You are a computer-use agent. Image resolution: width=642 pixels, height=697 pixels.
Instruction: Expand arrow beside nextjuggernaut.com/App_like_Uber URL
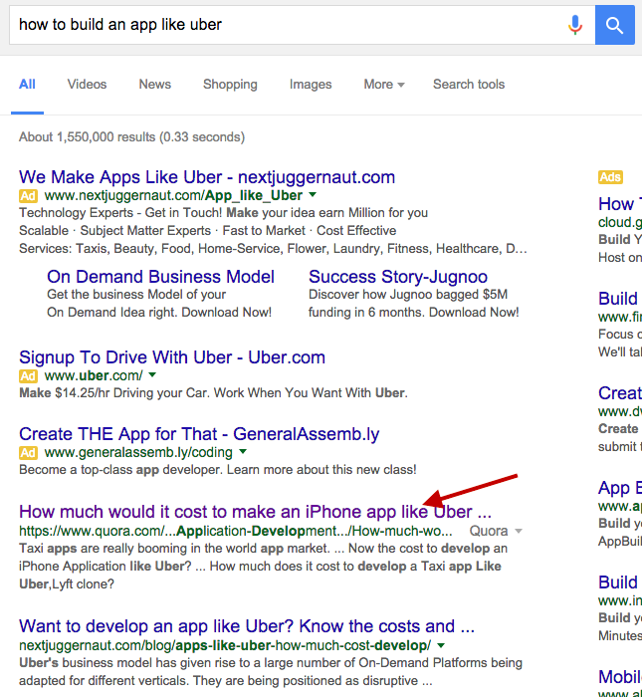pyautogui.click(x=313, y=195)
